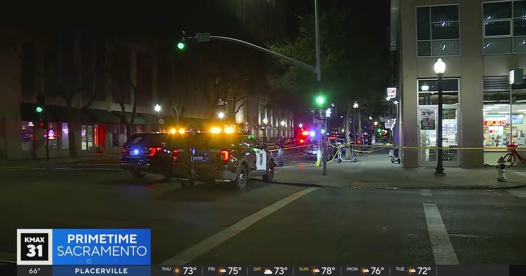This screenshot has height=276, width=526.
Task: Click the Friday partly sunny icon
Action: 222,271
